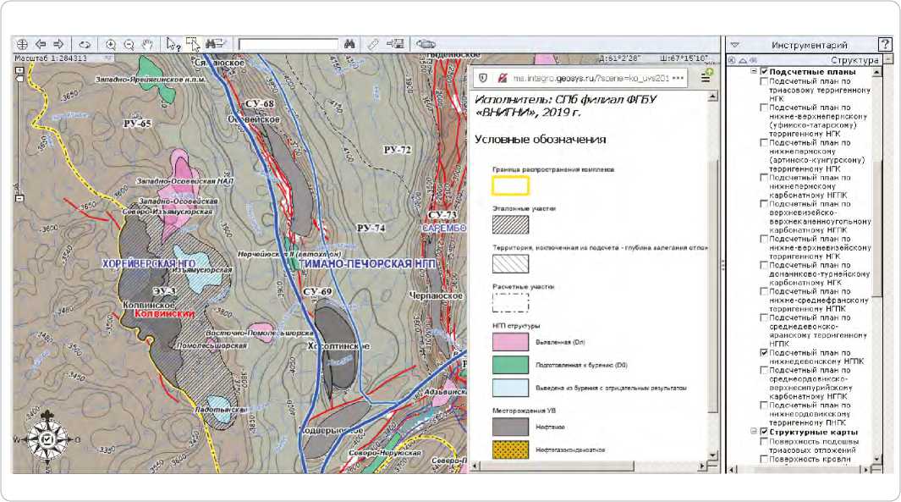This screenshot has height=502, width=901.
Task: Toggle the Подсчетные планы group checkbox
Action: coord(765,73)
